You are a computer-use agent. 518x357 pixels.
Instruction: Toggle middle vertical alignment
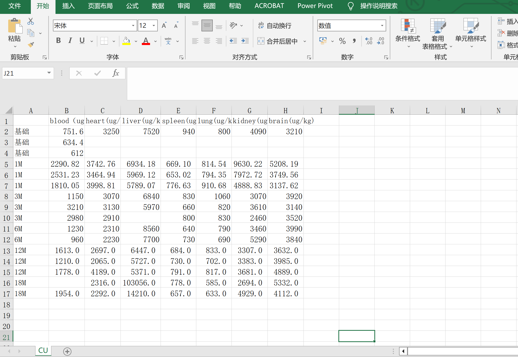pyautogui.click(x=207, y=25)
